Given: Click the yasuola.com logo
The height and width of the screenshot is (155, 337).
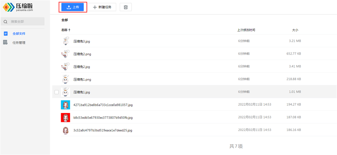Looking at the screenshot, I should [x=18, y=7].
